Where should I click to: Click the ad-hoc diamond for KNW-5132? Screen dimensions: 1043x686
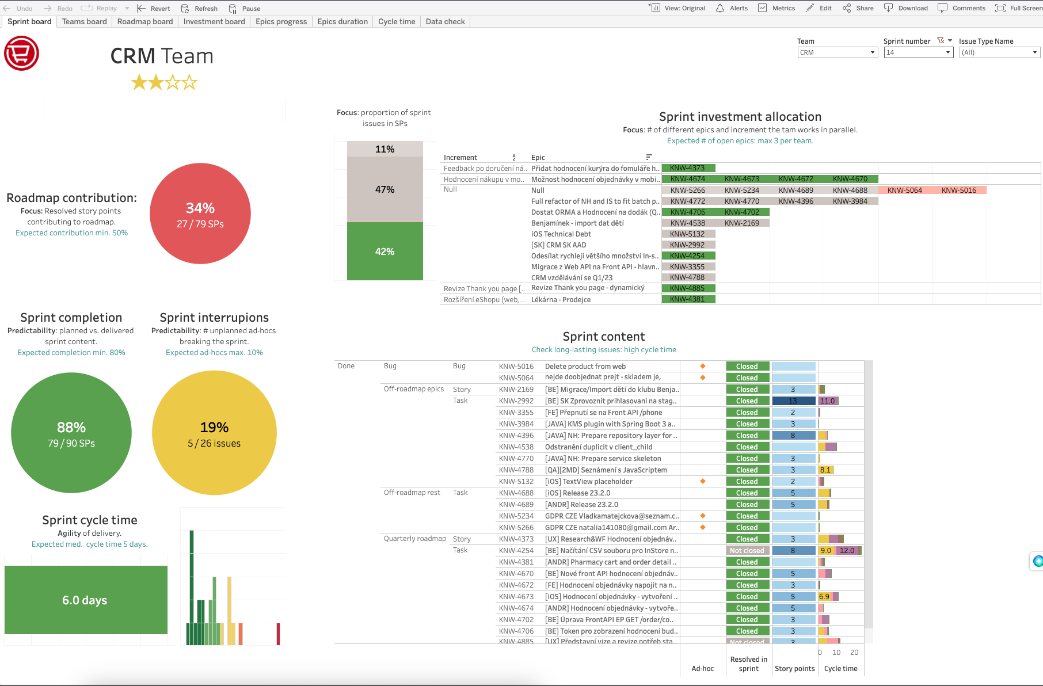(703, 481)
